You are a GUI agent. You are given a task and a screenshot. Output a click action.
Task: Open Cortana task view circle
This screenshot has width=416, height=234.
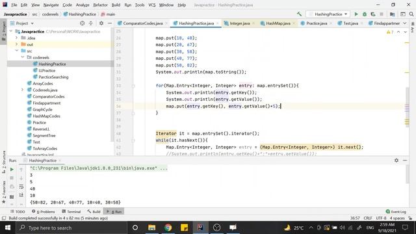pos(135,227)
